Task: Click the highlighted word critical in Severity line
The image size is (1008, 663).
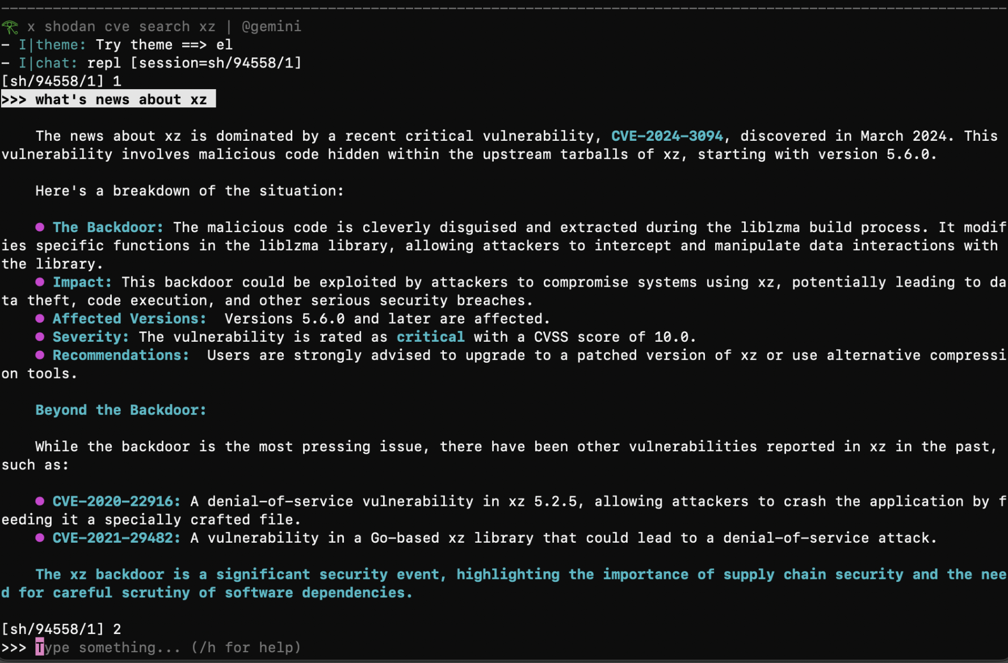Action: coord(430,337)
